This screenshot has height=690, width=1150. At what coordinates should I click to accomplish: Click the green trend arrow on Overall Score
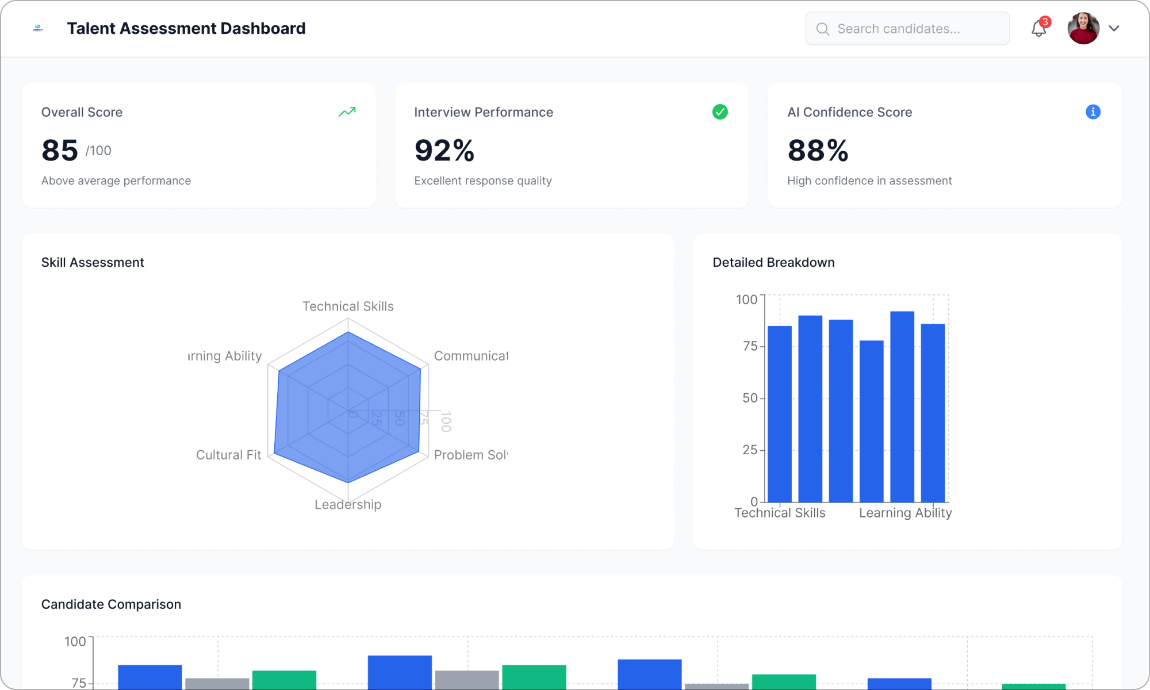pos(347,112)
